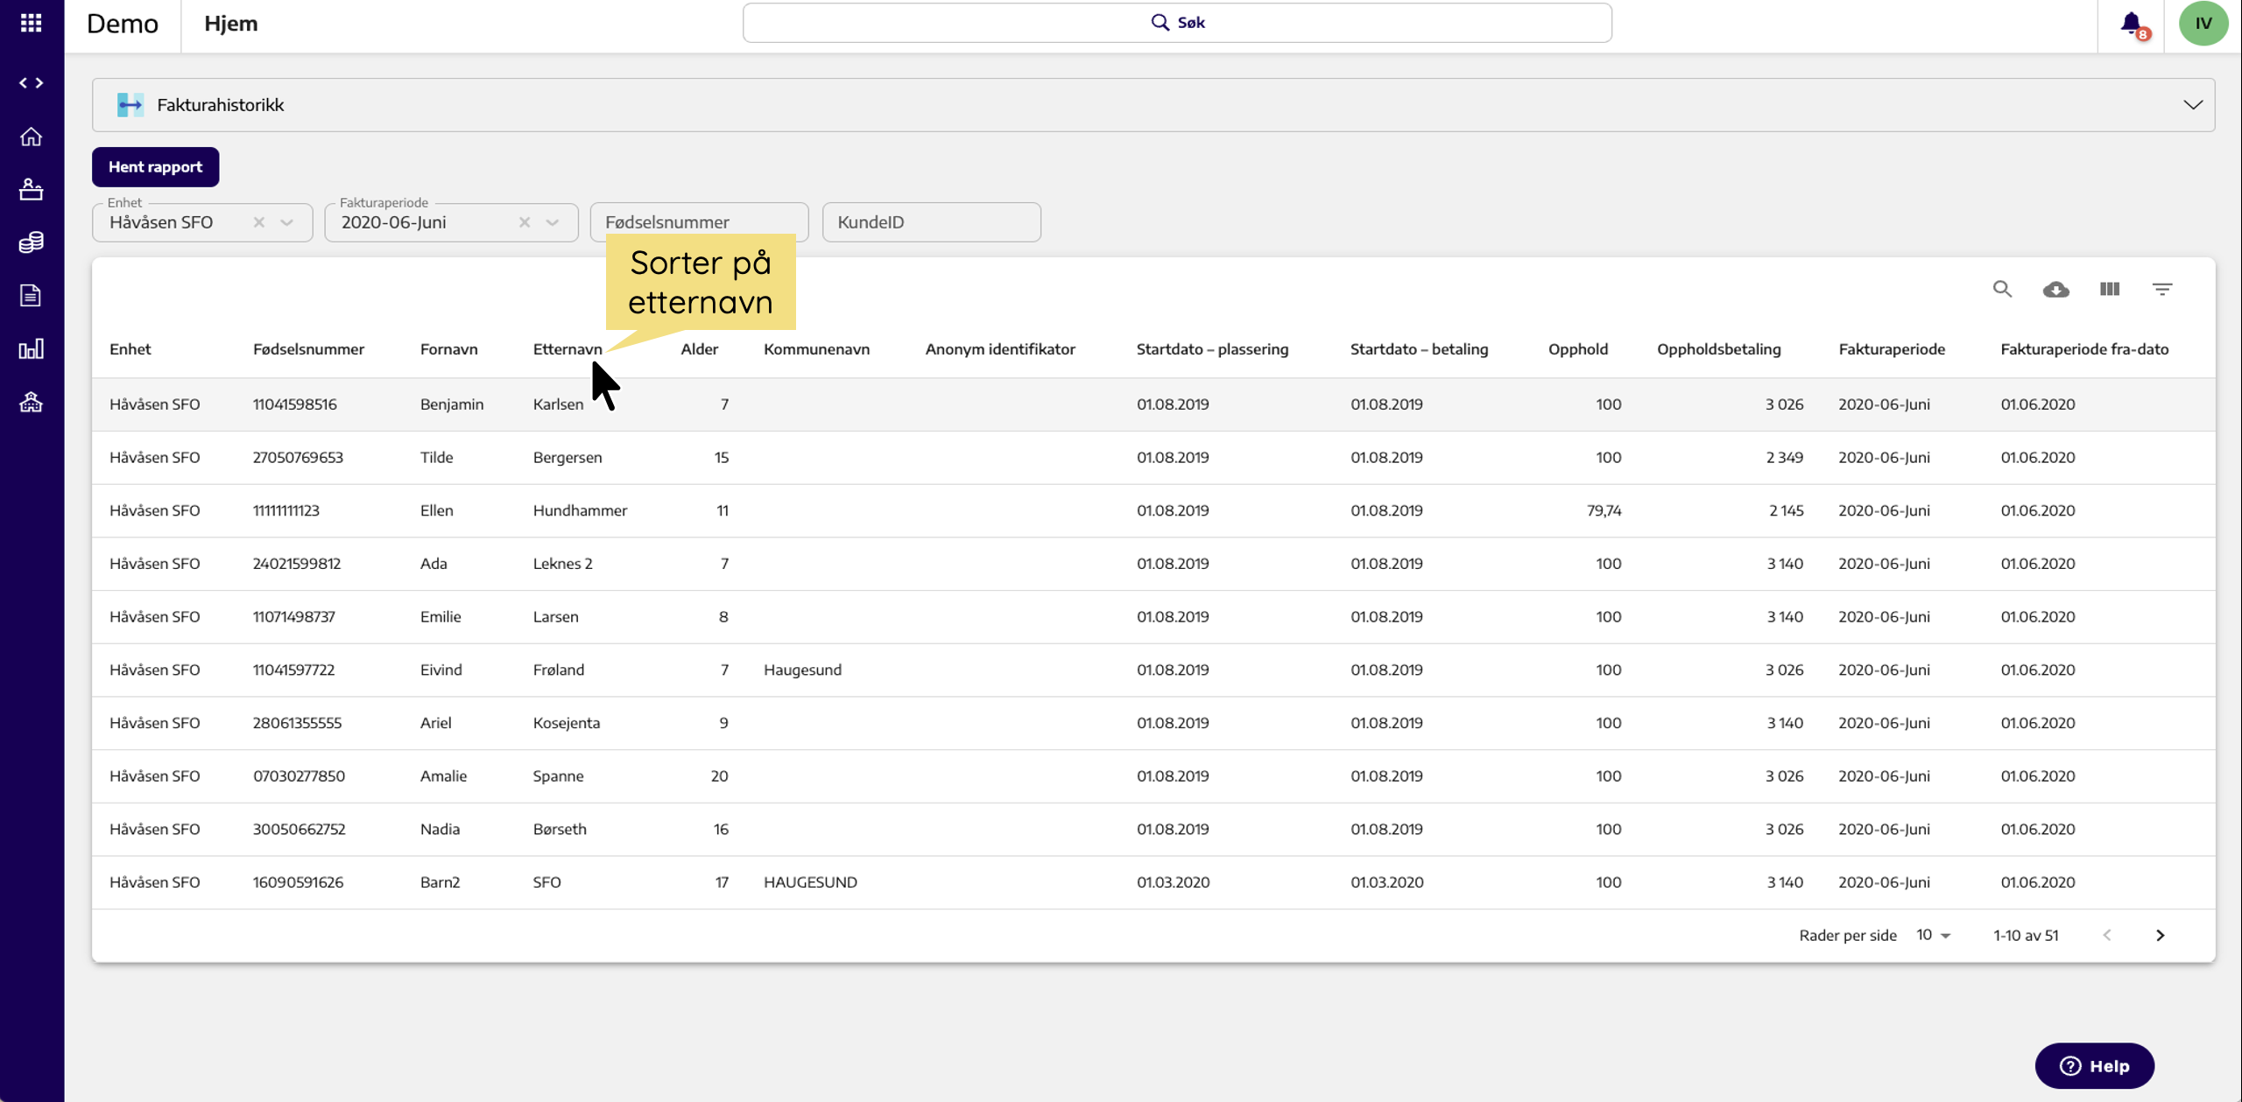
Task: Click the Søk search bar
Action: click(1177, 23)
